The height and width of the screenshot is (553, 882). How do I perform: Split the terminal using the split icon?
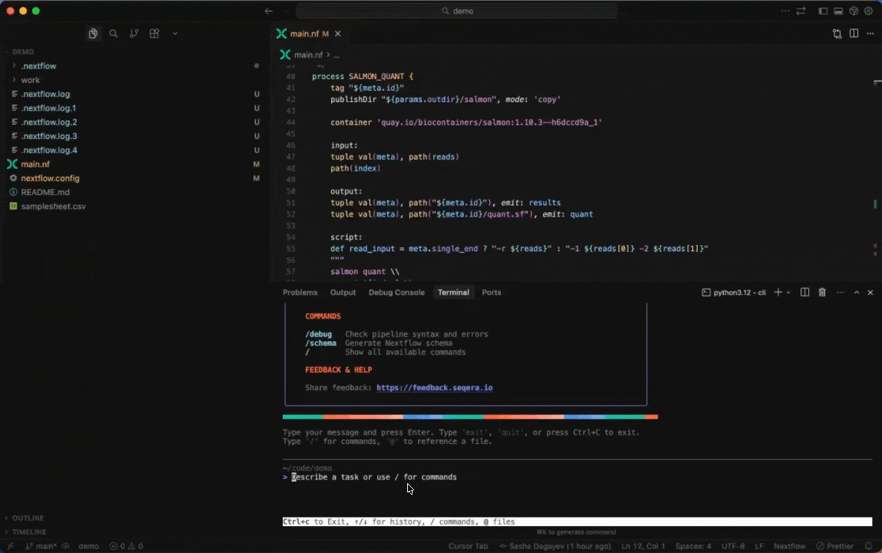pos(804,292)
